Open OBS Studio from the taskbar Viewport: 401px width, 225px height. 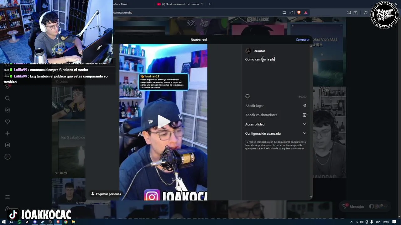50,222
